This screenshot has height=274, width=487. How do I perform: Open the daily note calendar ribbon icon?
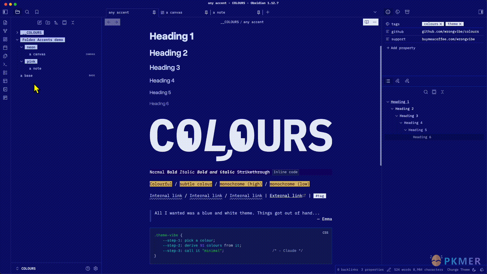[x=5, y=48]
